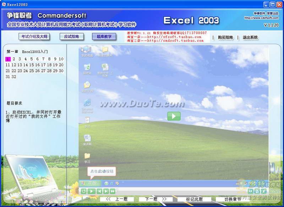Close the Excel2003 window

(x=279, y=5)
